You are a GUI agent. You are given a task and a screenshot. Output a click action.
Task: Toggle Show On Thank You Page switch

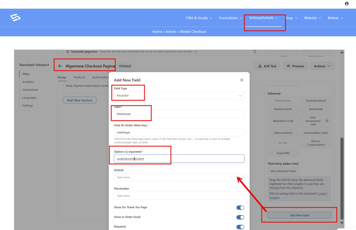240,207
